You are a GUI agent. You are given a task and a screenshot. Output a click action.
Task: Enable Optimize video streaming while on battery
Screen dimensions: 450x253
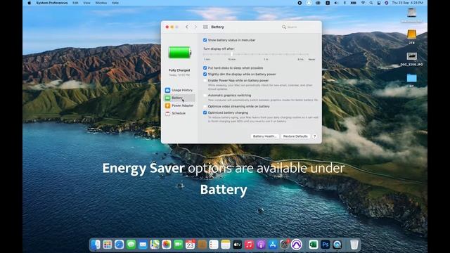(205, 106)
